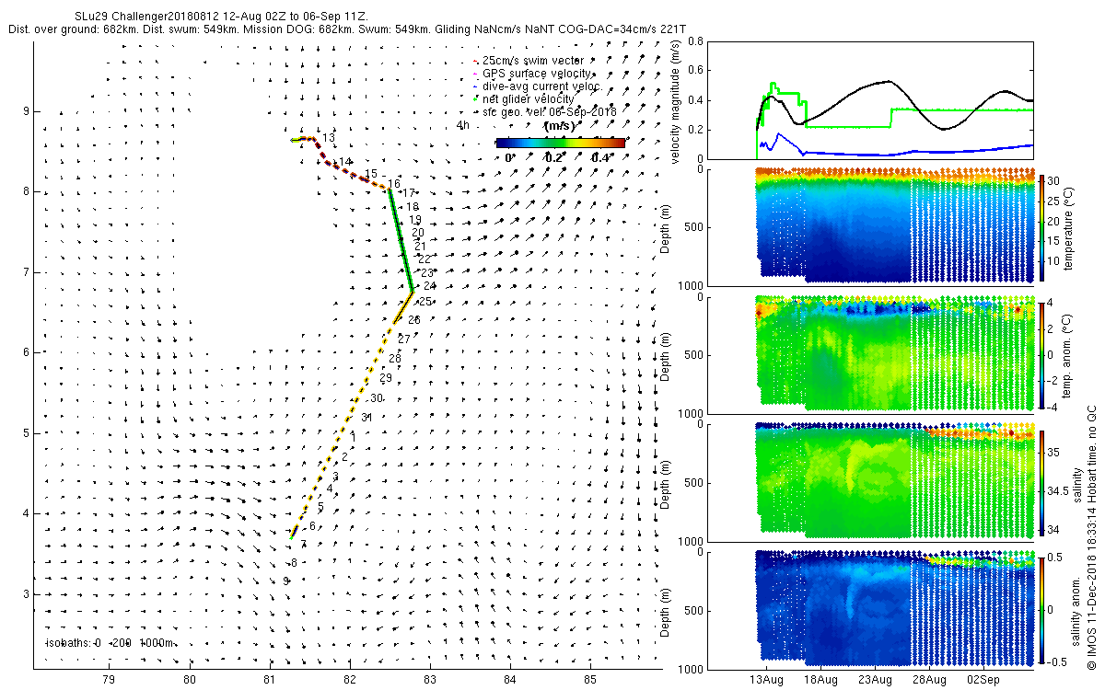The width and height of the screenshot is (1105, 690).
Task: Click the '(m/s)' label above the velocity colorbar
Action: tap(560, 126)
